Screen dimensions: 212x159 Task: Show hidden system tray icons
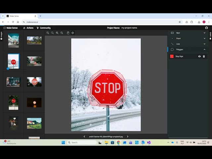coord(168,142)
